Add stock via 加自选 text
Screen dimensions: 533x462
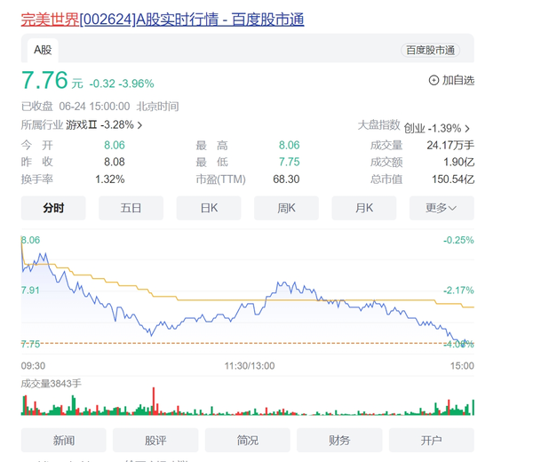pos(457,80)
